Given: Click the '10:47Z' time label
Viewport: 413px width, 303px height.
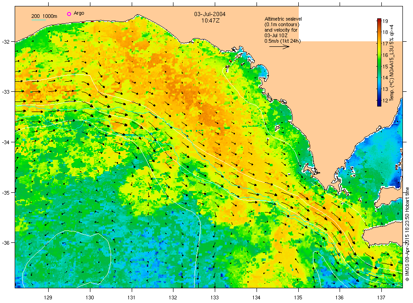Looking at the screenshot, I should pos(210,20).
